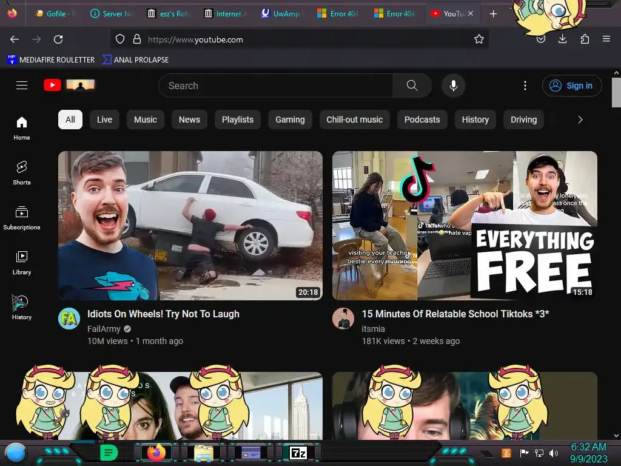621x466 pixels.
Task: Open Shorts in sidebar
Action: (22, 173)
